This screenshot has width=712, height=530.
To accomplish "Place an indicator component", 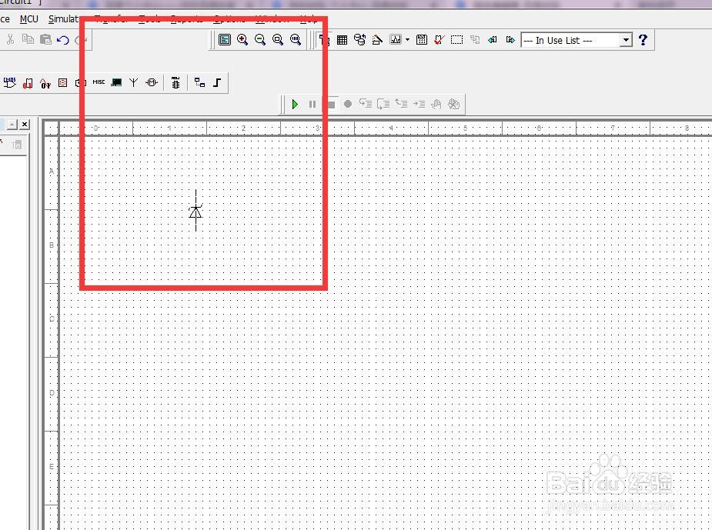I will [62, 82].
